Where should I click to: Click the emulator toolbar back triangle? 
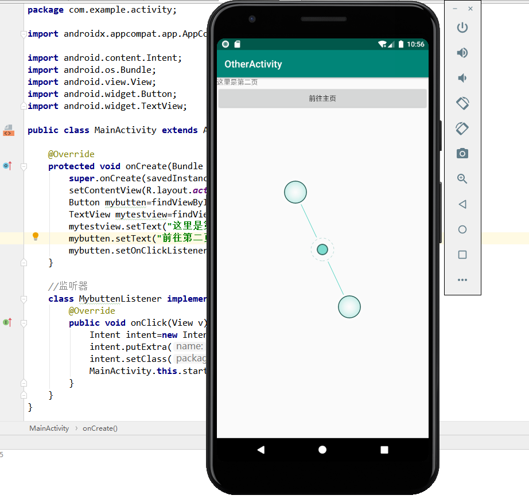click(x=462, y=204)
